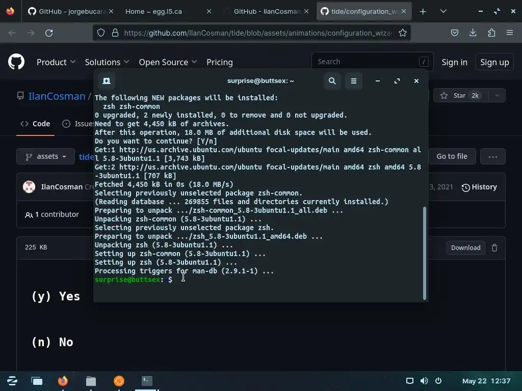This screenshot has height=391, width=522.
Task: Expand the Open Source menu
Action: (168, 62)
